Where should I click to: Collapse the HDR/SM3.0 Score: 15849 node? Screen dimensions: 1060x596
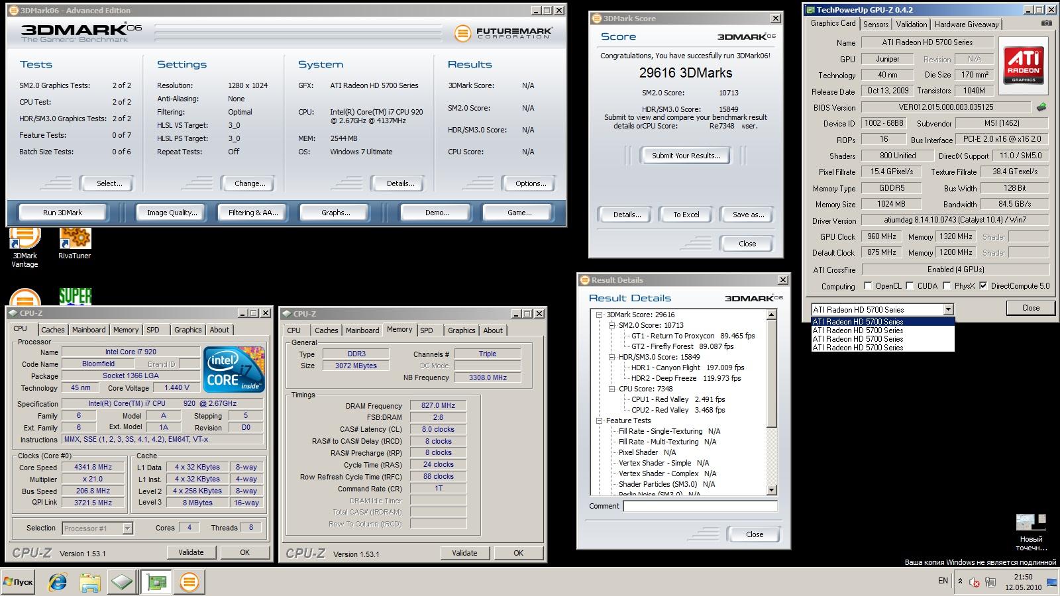[x=612, y=357]
